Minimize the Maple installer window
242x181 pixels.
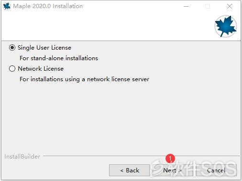[186, 6]
